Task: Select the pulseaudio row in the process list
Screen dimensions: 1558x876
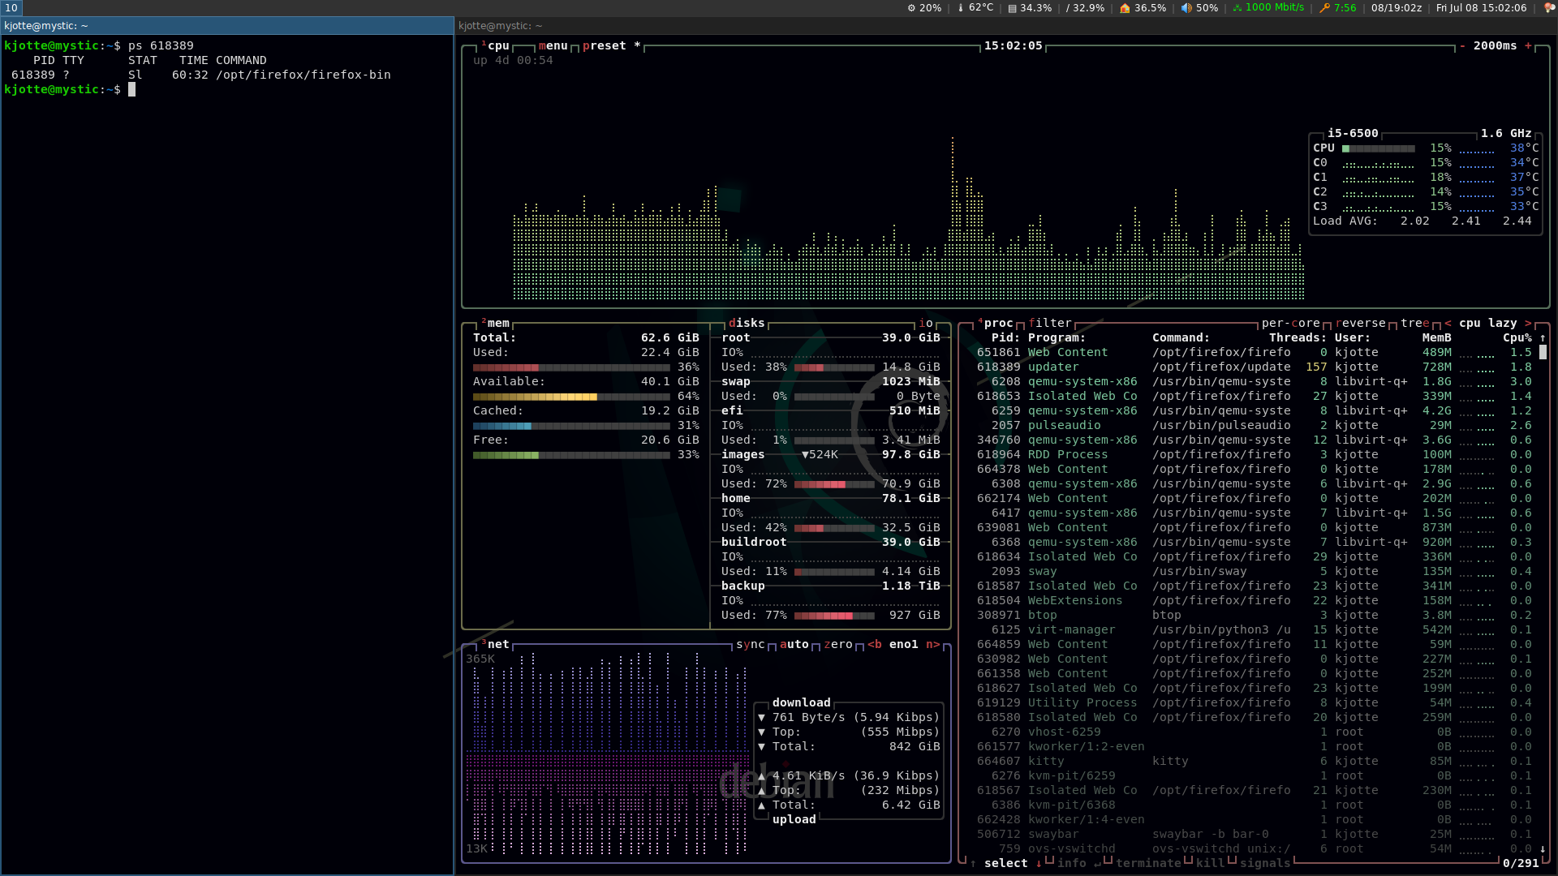Action: point(1064,425)
